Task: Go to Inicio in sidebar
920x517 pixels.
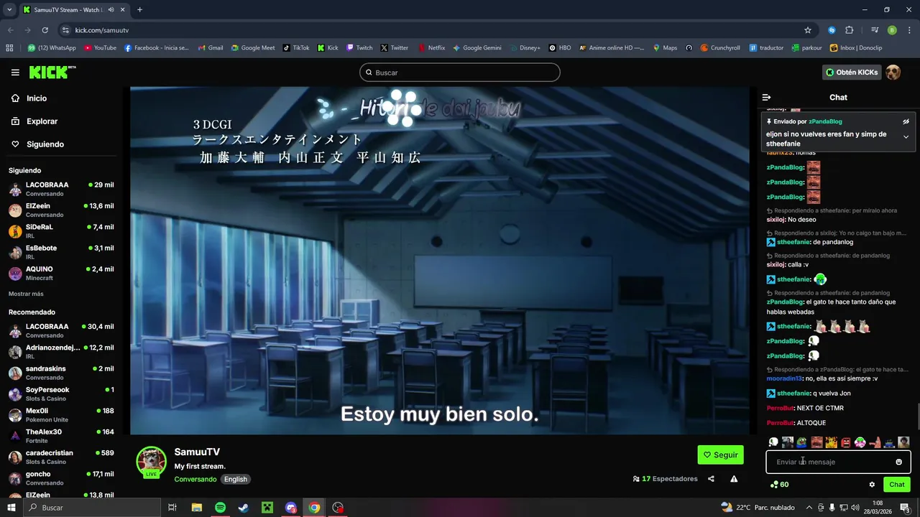Action: [29, 98]
